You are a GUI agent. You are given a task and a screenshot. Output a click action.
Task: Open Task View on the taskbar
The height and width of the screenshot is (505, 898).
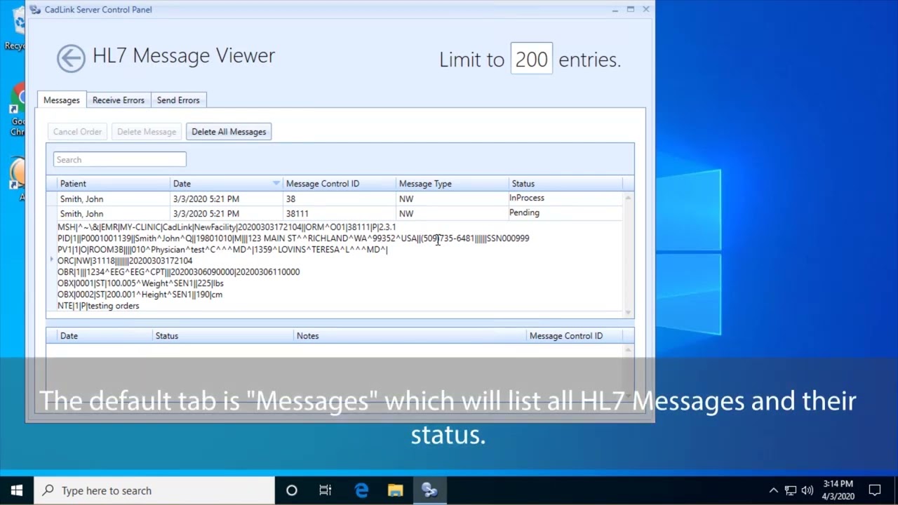[x=326, y=490]
